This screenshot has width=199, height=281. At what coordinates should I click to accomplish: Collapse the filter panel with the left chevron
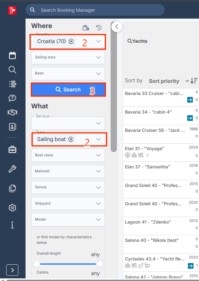tap(117, 27)
